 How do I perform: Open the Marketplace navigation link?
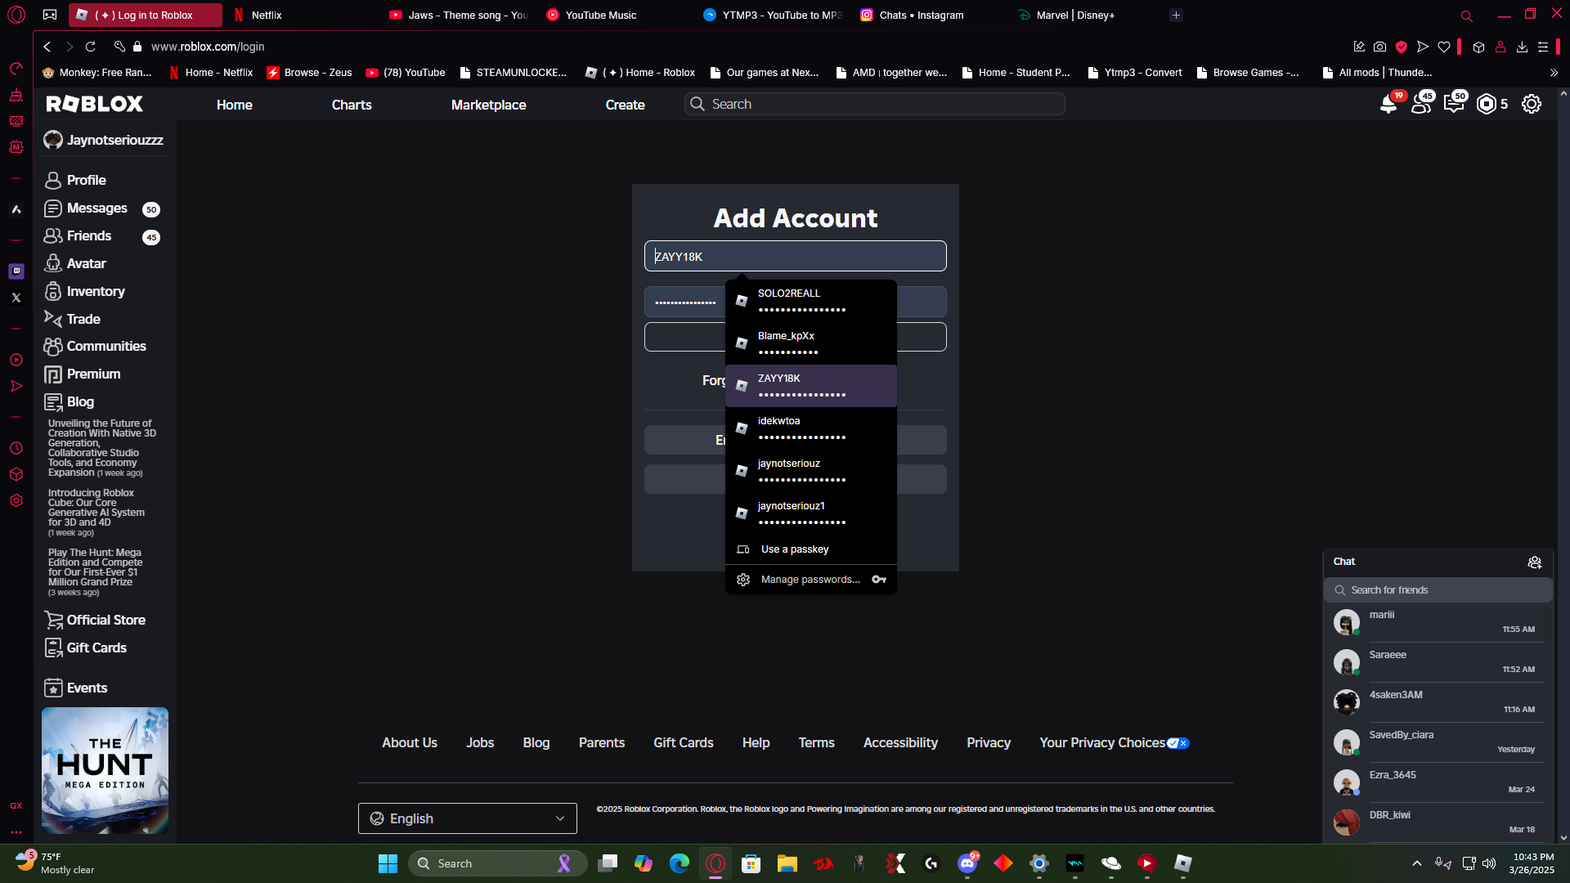(x=488, y=105)
